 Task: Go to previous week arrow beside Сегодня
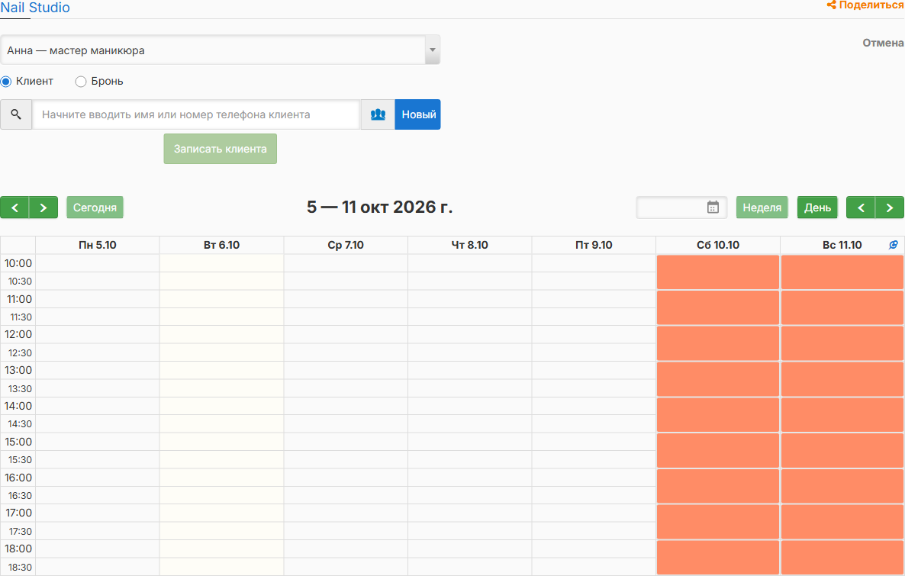pyautogui.click(x=15, y=208)
